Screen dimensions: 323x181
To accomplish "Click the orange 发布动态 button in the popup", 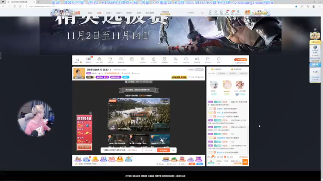I will pos(164,150).
